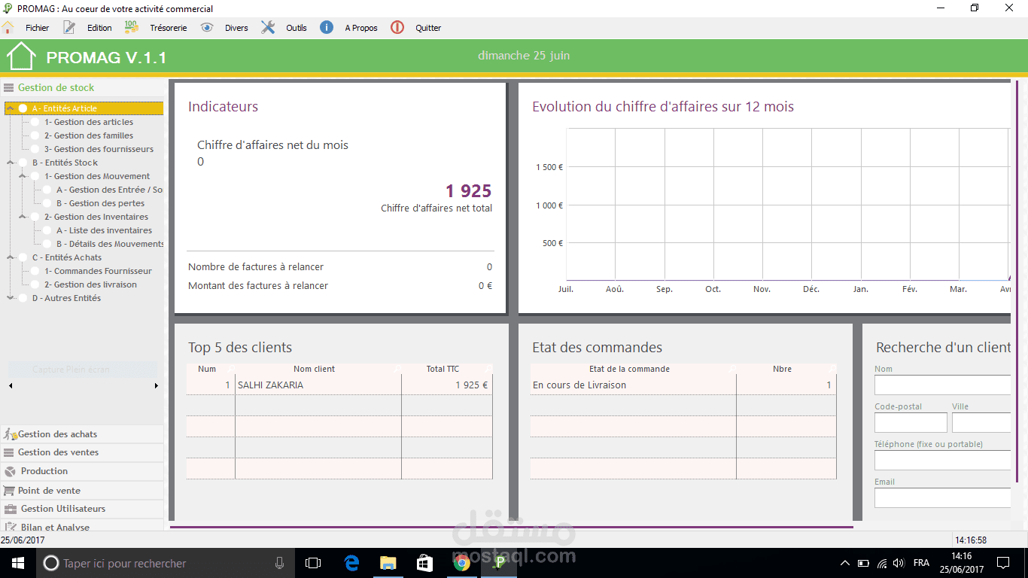Open the Divers menu
This screenshot has width=1028, height=578.
(x=236, y=28)
